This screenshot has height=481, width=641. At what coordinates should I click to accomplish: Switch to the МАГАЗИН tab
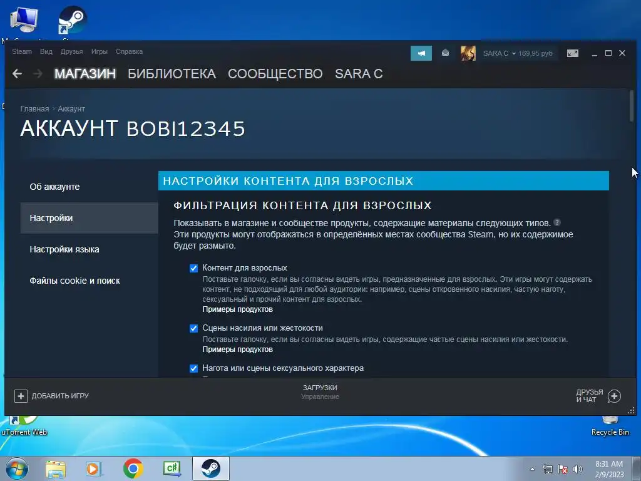click(85, 74)
